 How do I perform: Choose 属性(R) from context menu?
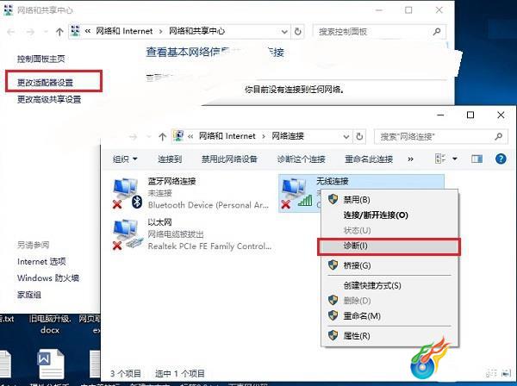click(x=357, y=336)
